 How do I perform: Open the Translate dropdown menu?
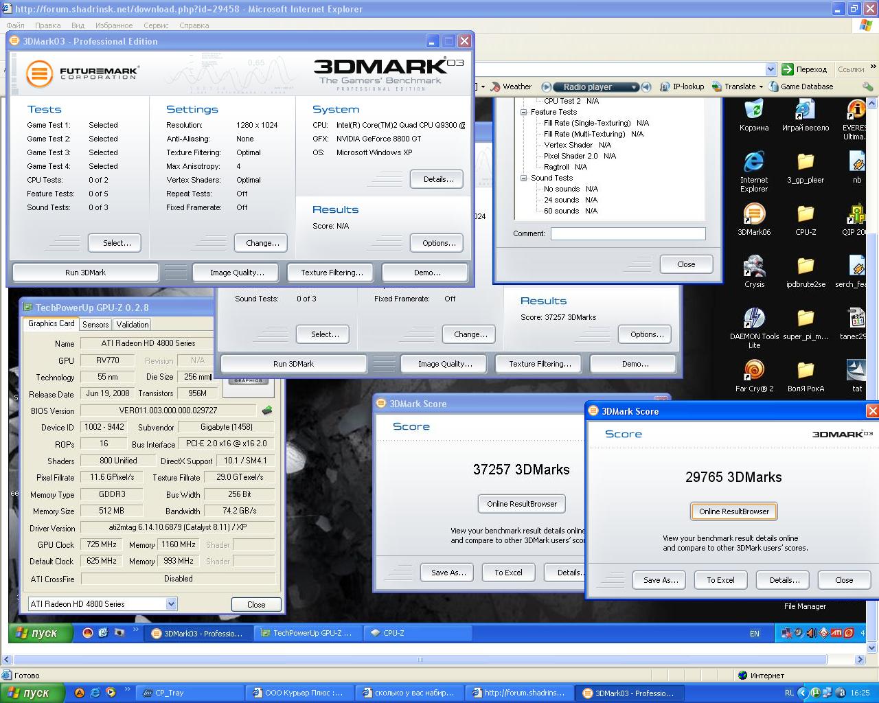pos(762,87)
